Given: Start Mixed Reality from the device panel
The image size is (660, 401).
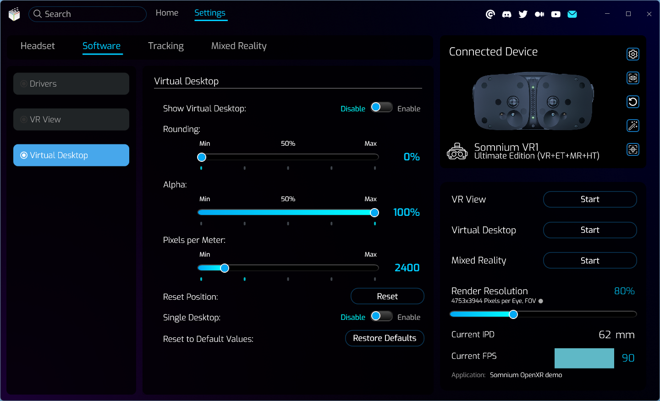Looking at the screenshot, I should (589, 260).
